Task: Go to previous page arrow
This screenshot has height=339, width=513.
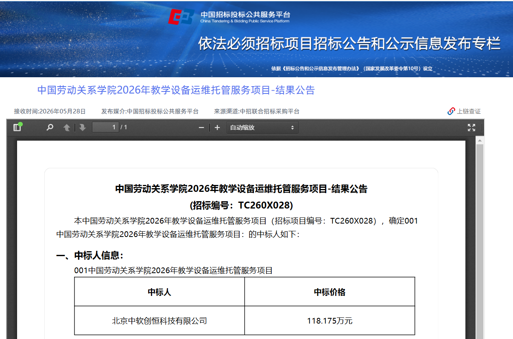Action: (67, 128)
